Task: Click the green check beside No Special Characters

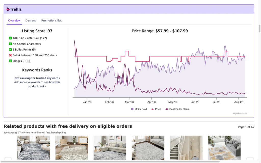Action: (10, 44)
